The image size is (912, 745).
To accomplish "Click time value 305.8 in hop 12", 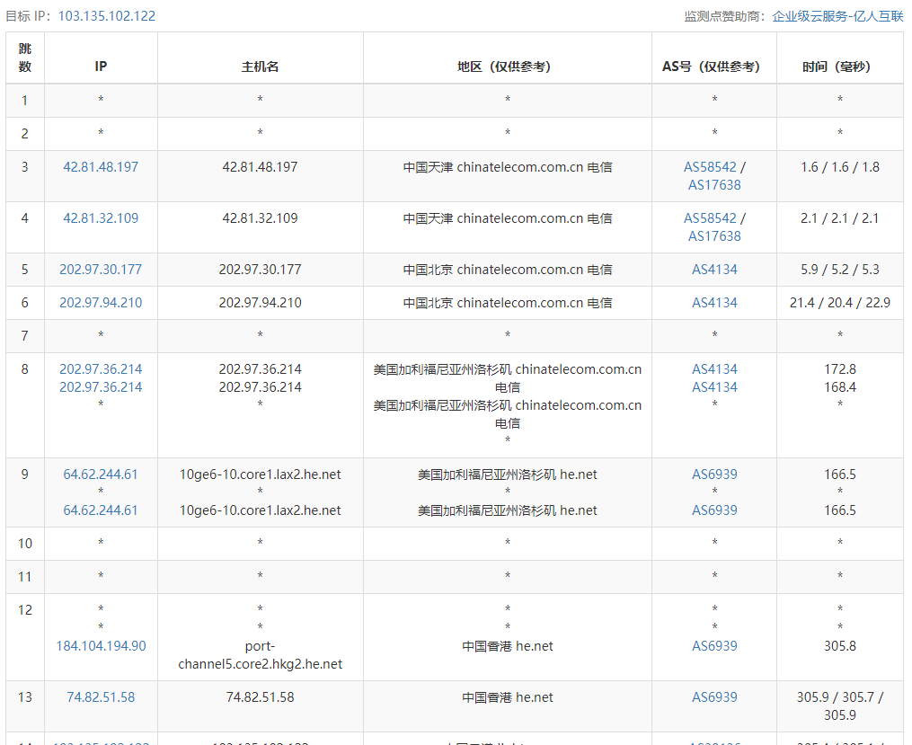I will (840, 646).
